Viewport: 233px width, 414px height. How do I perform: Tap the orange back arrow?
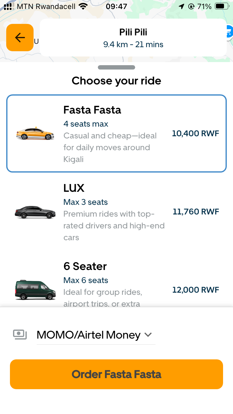20,38
